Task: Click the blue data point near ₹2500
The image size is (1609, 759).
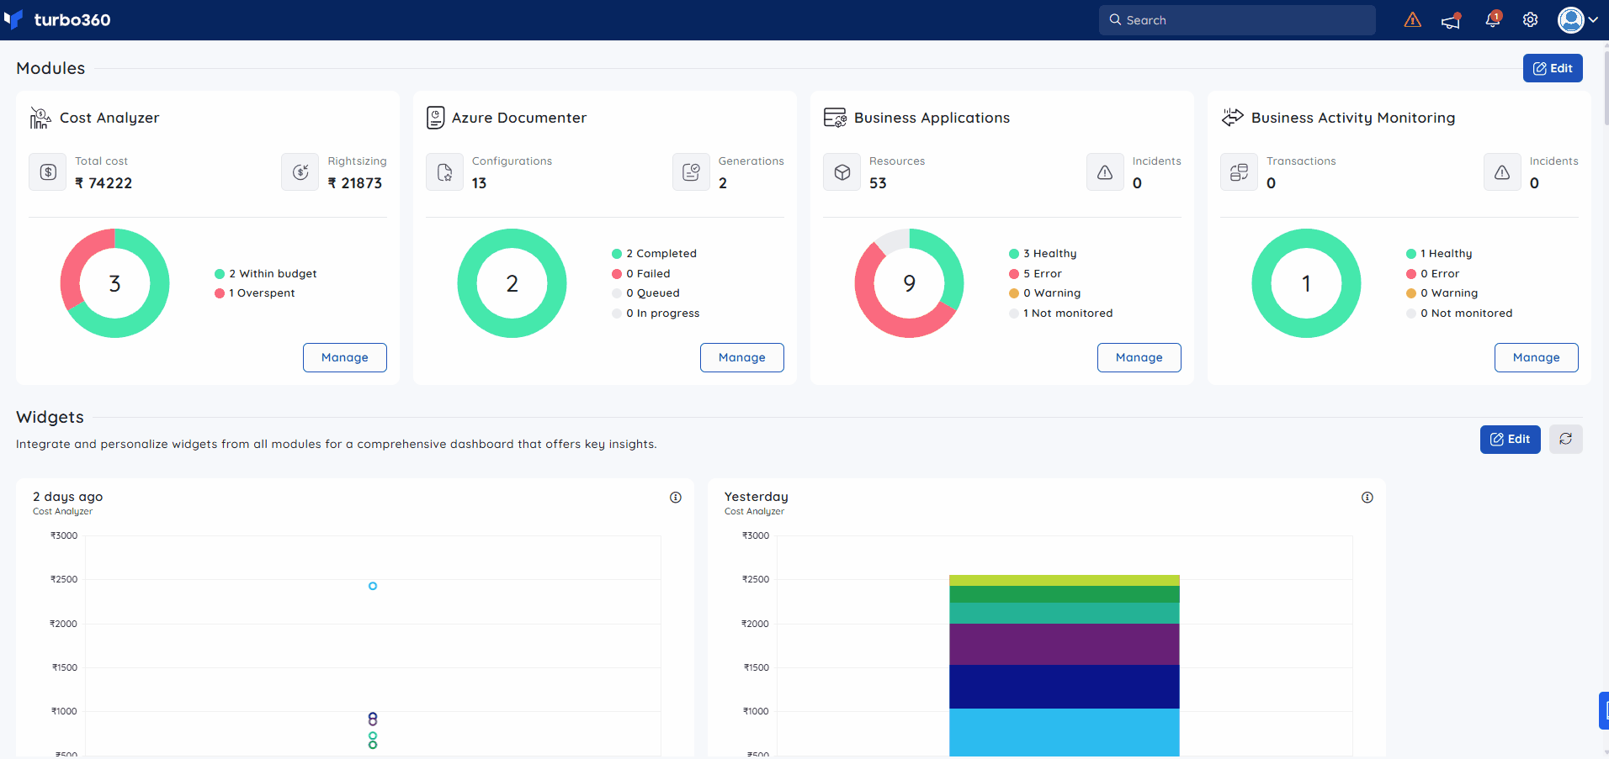Action: [373, 586]
